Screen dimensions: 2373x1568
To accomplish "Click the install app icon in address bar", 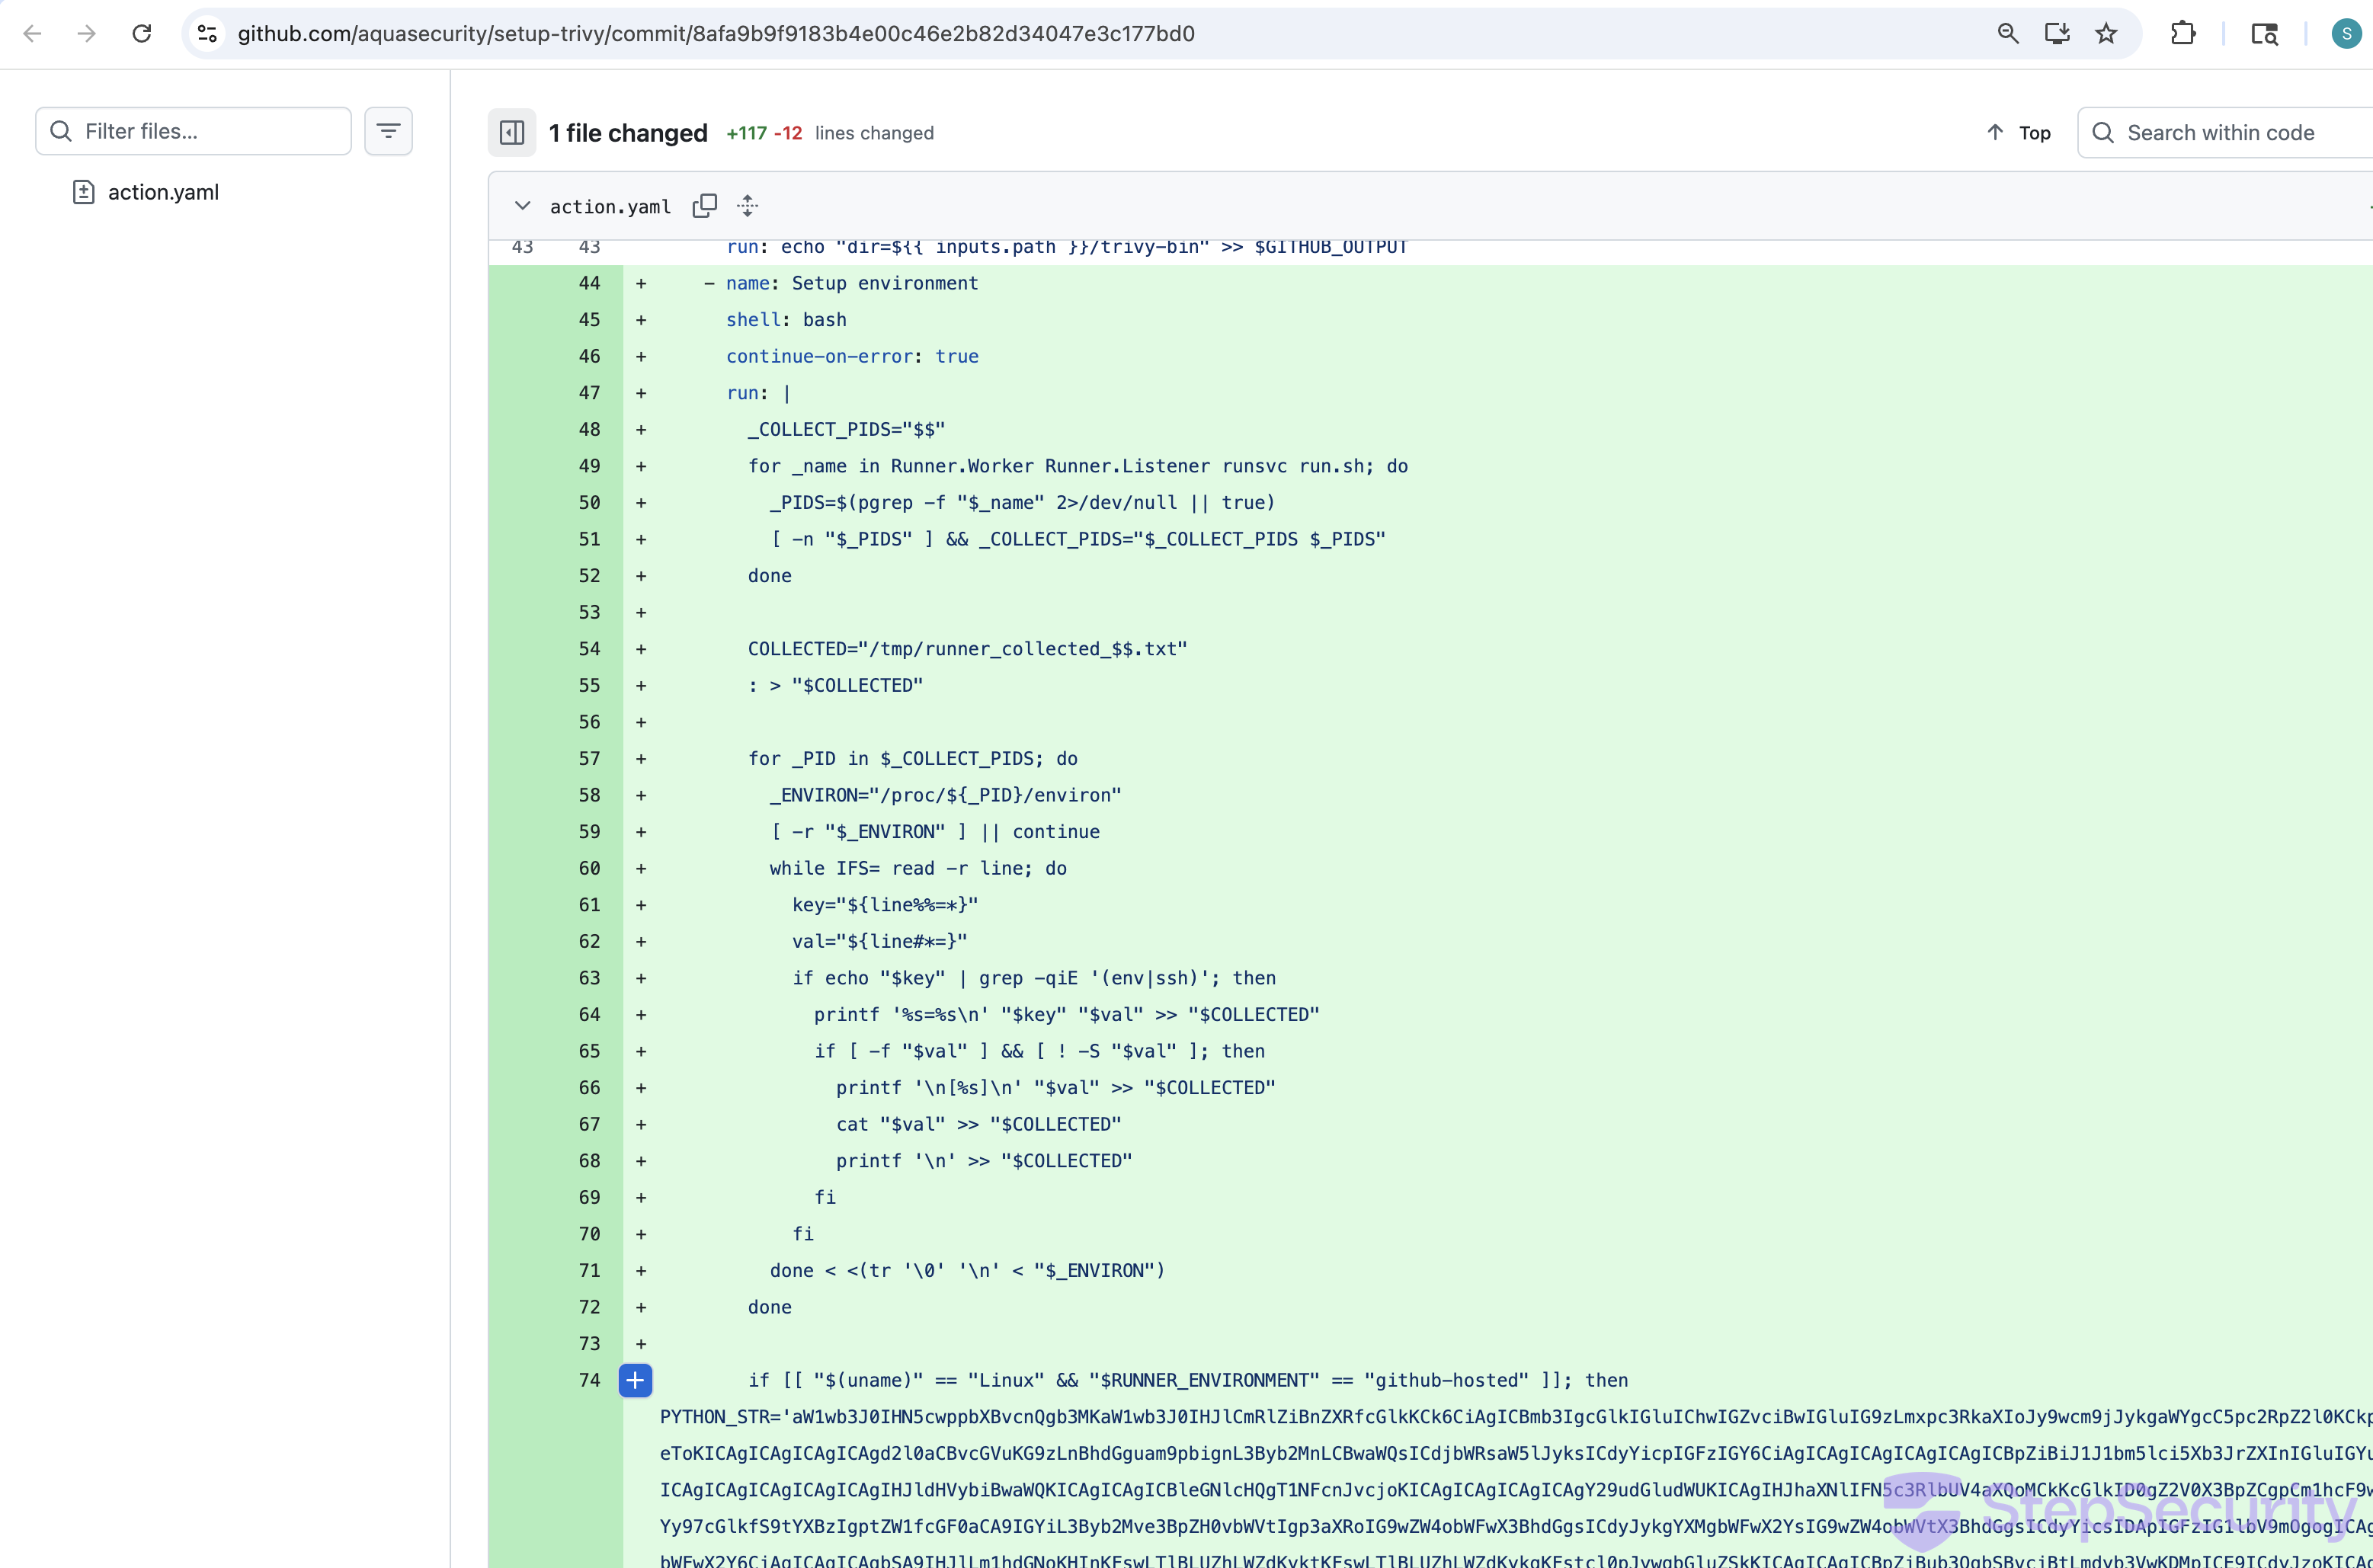I will point(2057,33).
